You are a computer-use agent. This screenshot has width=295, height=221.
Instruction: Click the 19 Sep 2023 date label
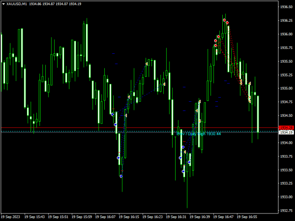(10, 217)
